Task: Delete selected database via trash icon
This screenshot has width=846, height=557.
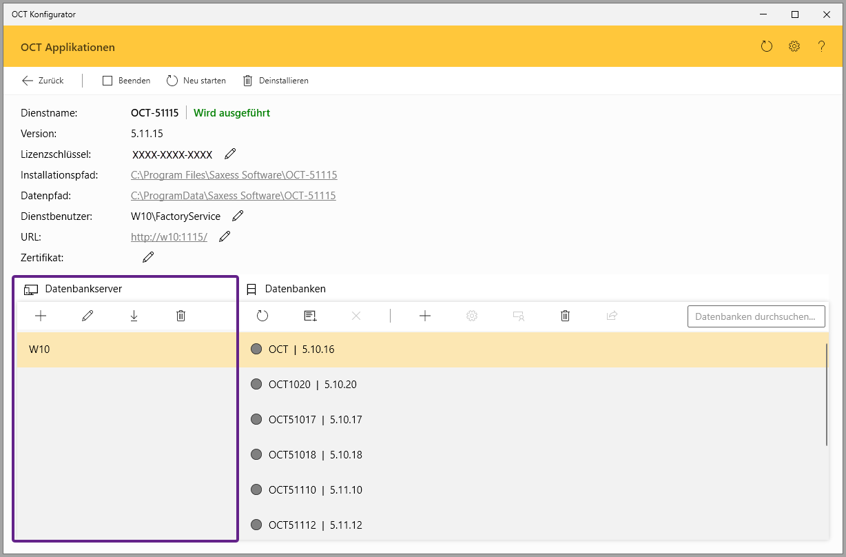Action: tap(565, 316)
